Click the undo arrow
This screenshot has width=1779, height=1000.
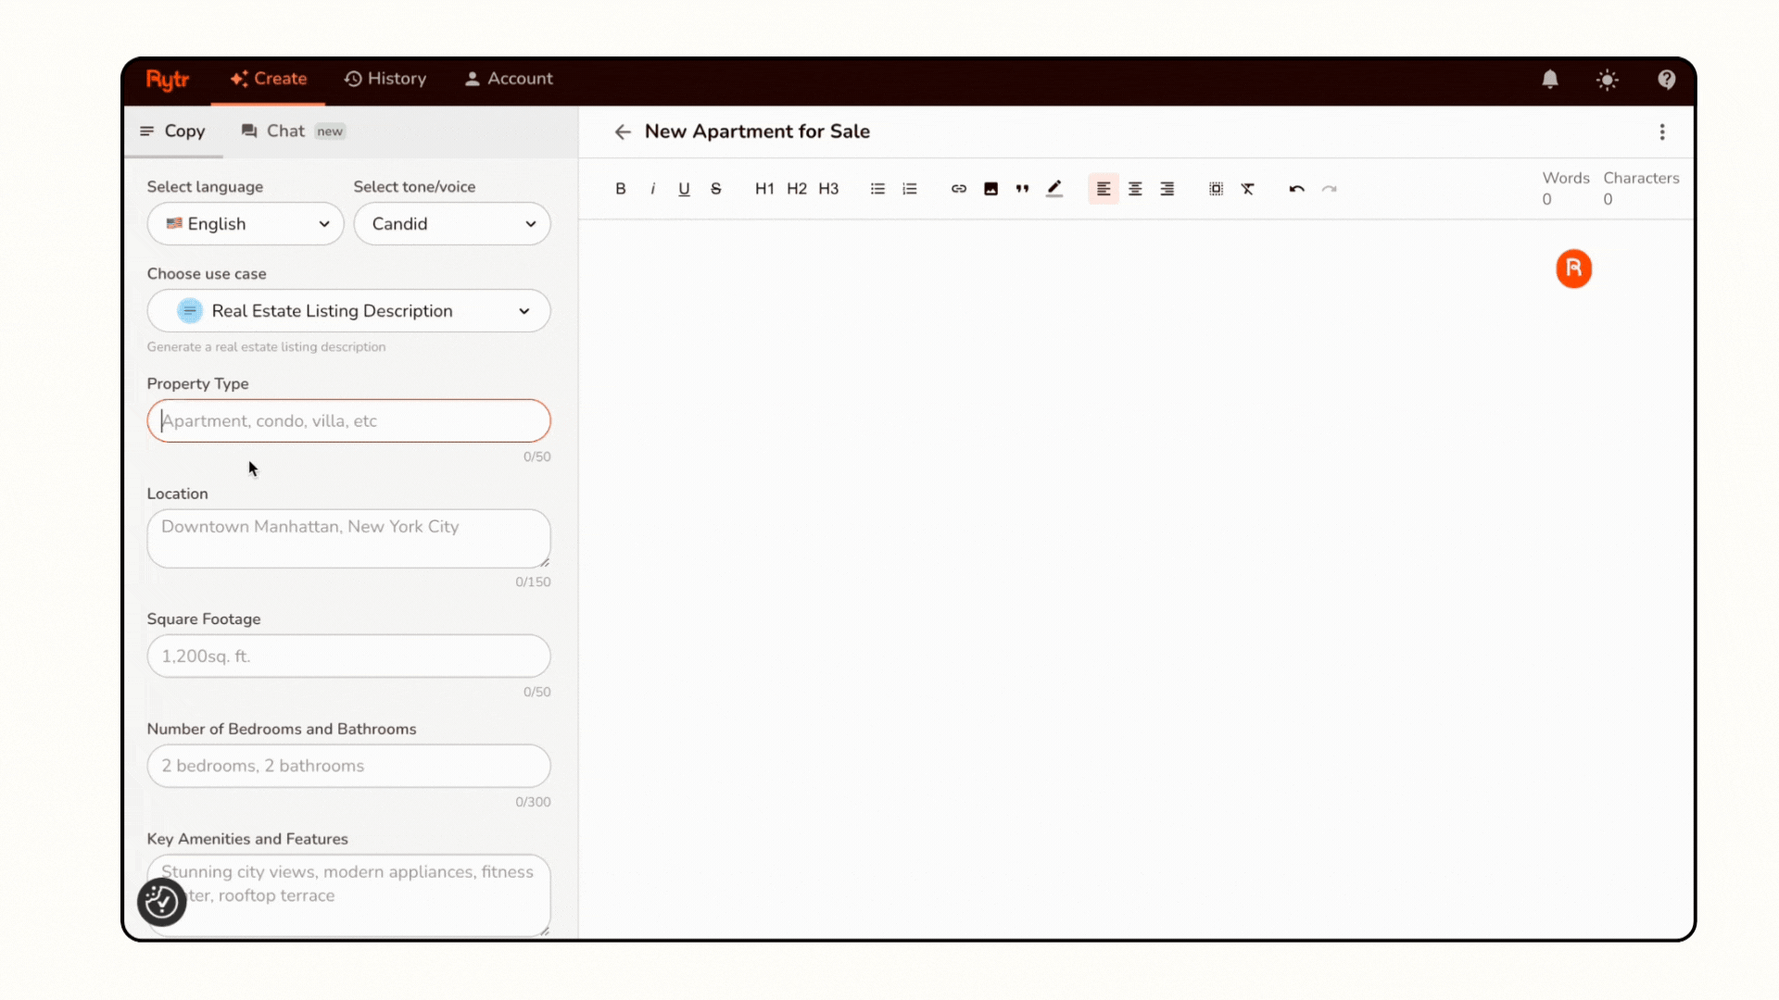coord(1296,189)
